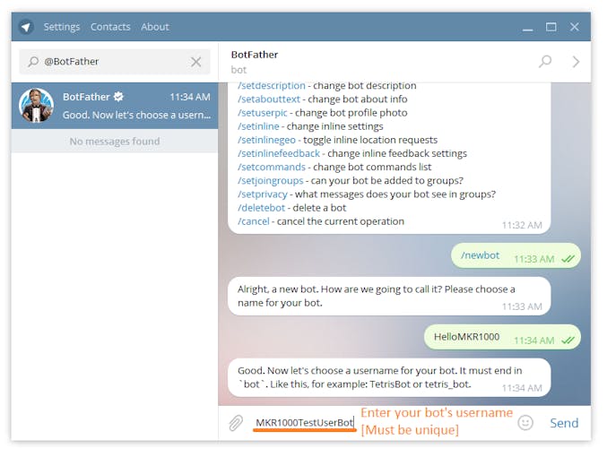
Task: Select the BotFather chat in list
Action: (x=115, y=105)
